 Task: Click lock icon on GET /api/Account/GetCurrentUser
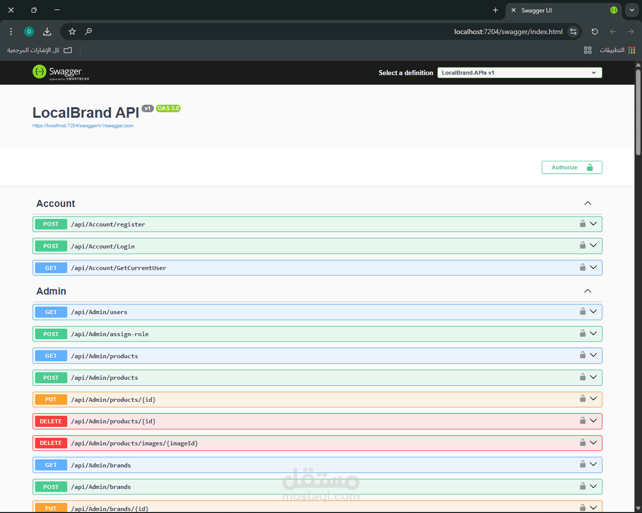coord(583,267)
